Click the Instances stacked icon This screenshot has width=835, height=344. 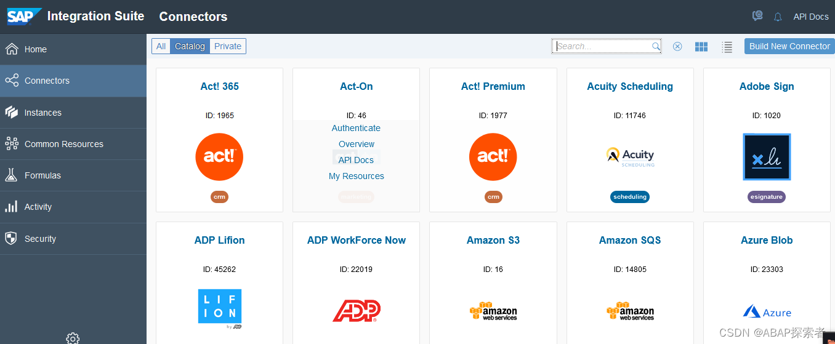pyautogui.click(x=11, y=113)
